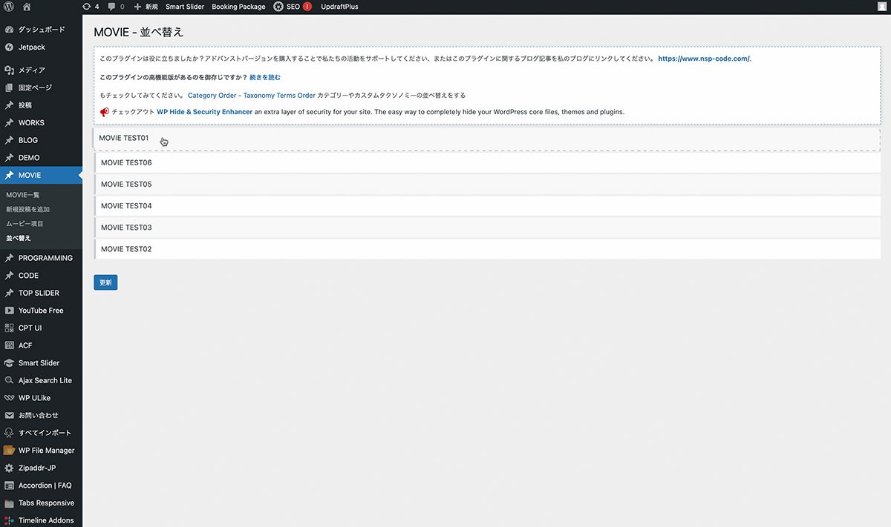Select the MOVIE TEST03 row
The width and height of the screenshot is (891, 527).
coord(487,228)
